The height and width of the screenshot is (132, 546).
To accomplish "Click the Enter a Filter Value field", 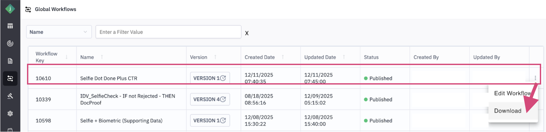I will tap(168, 32).
